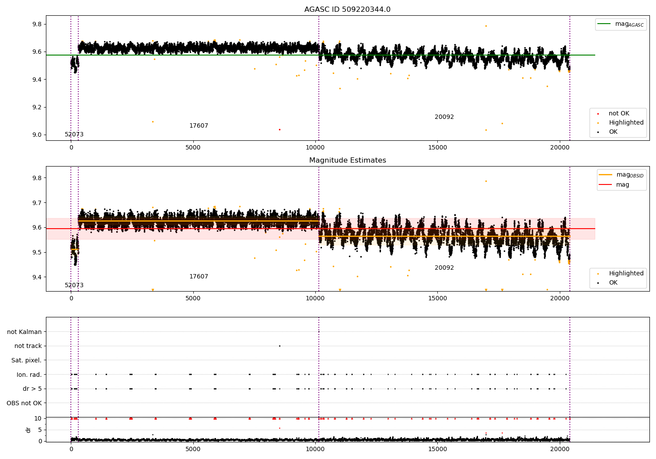Click the "5000" x tick under Magnitude Estimates
Viewport: 656px width, 459px height.
point(193,299)
